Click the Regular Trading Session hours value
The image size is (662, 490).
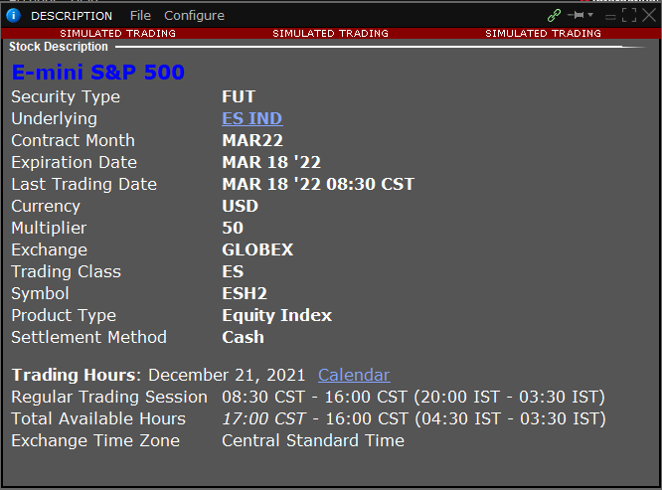click(x=414, y=398)
